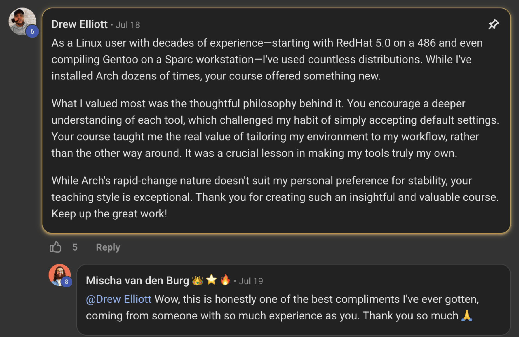This screenshot has height=337, width=519.
Task: Click the level 6 badge on Drew's avatar
Action: [32, 31]
